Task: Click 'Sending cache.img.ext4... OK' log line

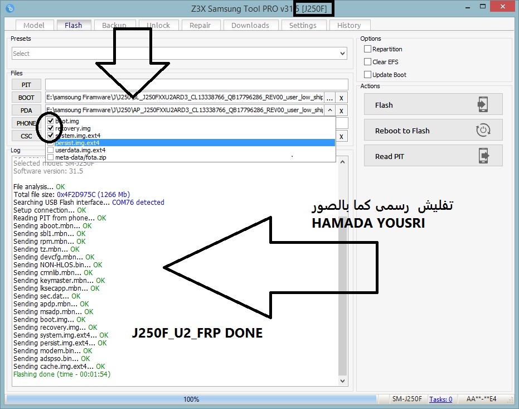Action: [x=59, y=366]
